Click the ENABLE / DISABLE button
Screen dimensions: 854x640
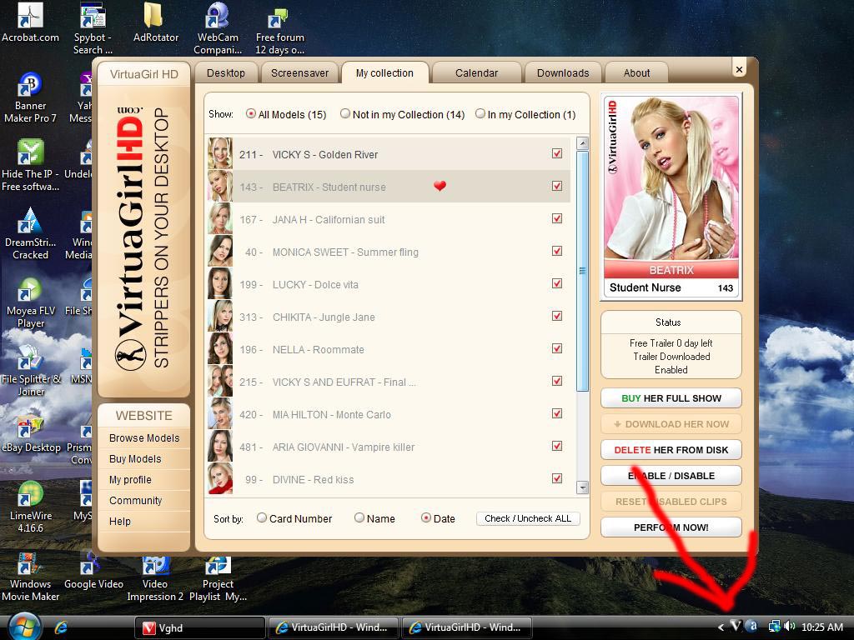(x=671, y=476)
